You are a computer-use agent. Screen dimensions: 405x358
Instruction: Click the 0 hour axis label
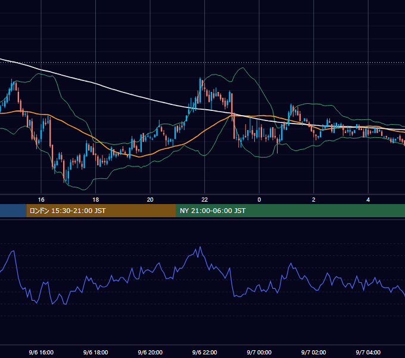coord(259,200)
